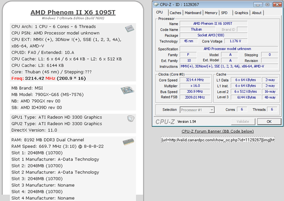Click the OK button in CPU-Z
This screenshot has width=284, height=201.
coord(269,122)
